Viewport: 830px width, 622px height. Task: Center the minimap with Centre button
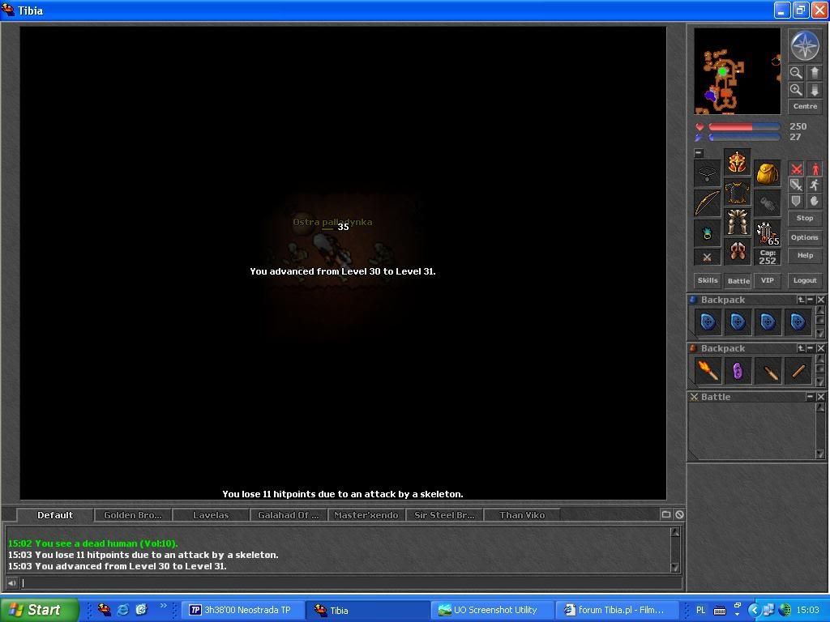805,106
